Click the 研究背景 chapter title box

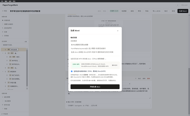pos(14,49)
